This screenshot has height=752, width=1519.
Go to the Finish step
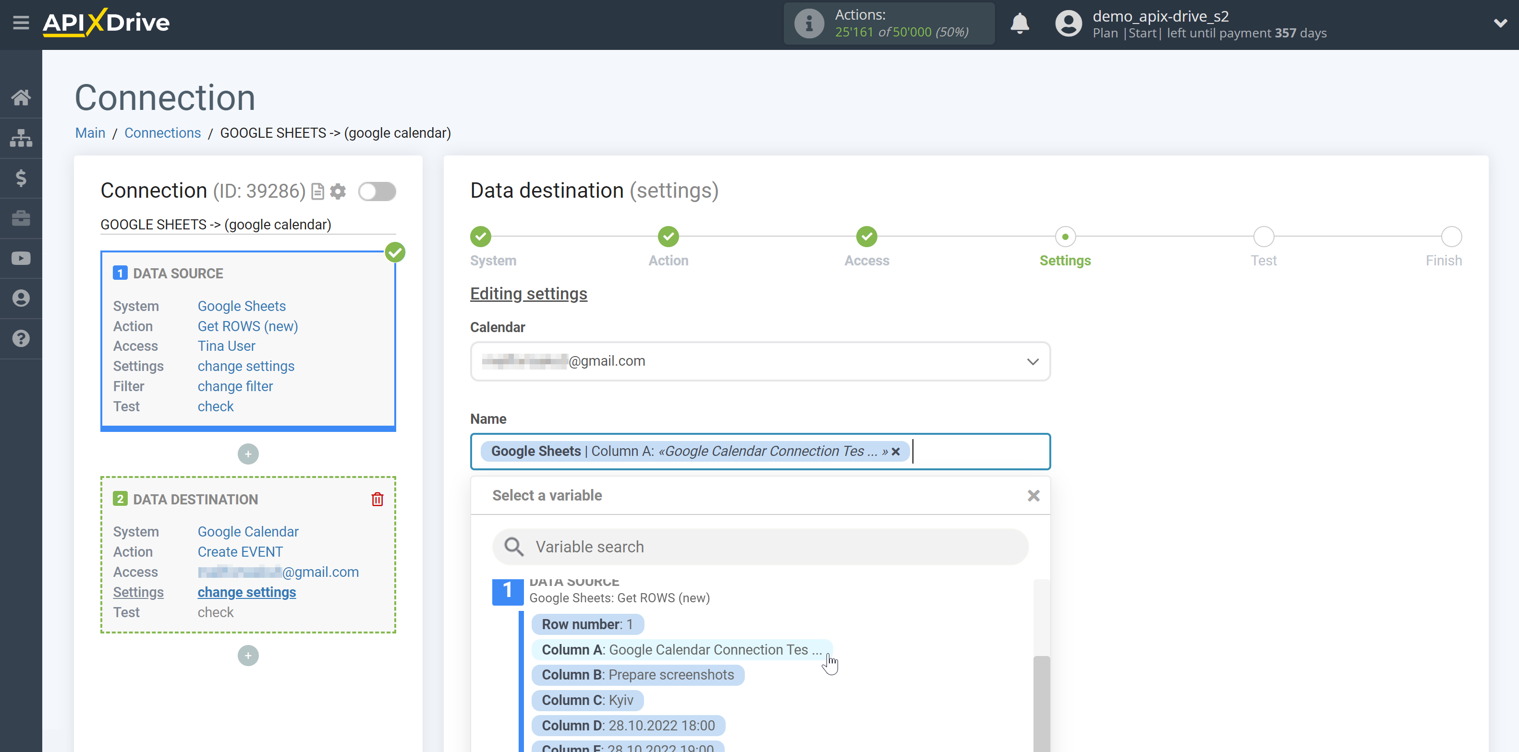pyautogui.click(x=1451, y=237)
